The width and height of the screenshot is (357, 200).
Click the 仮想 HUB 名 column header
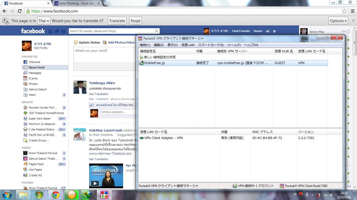(285, 51)
